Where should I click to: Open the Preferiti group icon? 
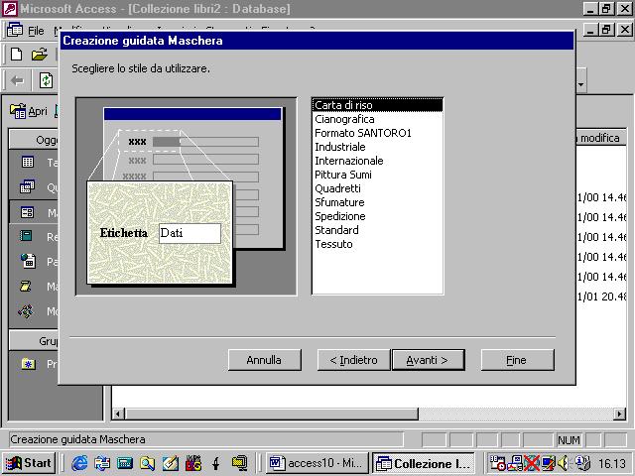(x=29, y=364)
